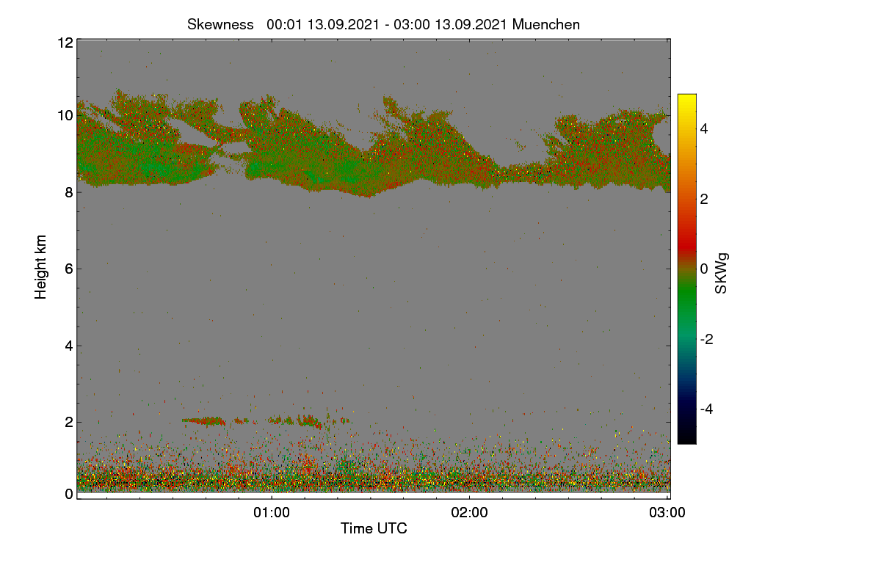Click the 12 km height tick label
This screenshot has height=587, width=881.
pos(65,43)
